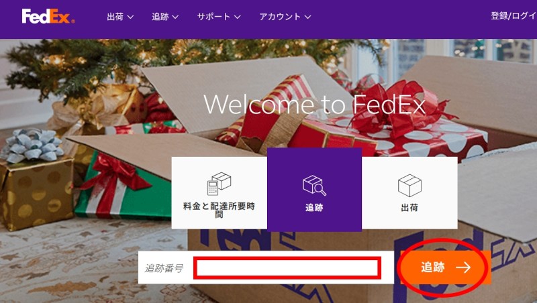Open the 追跡 menu in top navigation

[165, 16]
